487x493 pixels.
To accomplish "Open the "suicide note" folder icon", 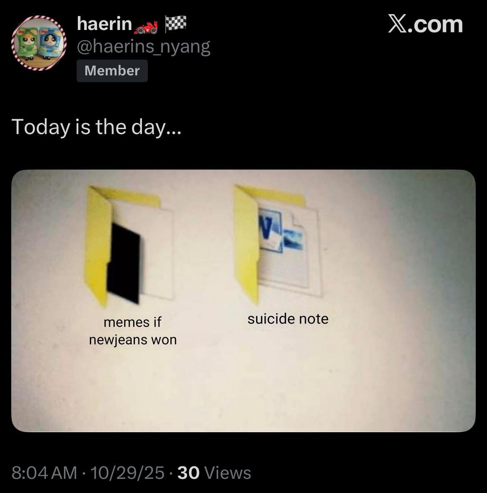I will [x=277, y=244].
